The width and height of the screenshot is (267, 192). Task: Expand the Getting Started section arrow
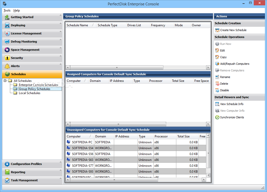(60, 15)
